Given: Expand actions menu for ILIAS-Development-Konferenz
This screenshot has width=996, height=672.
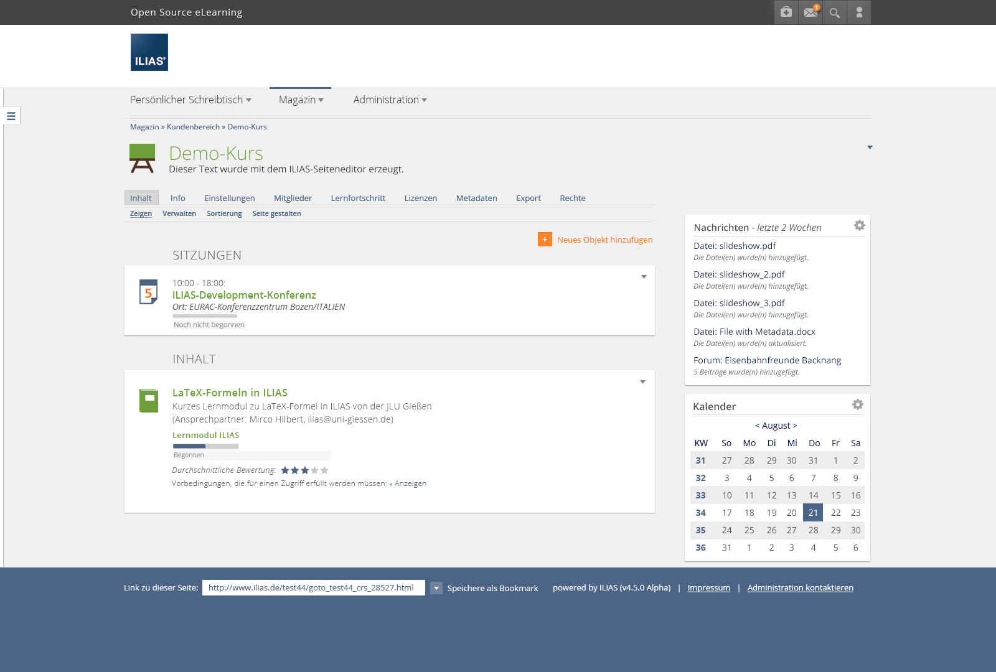Looking at the screenshot, I should pyautogui.click(x=644, y=277).
